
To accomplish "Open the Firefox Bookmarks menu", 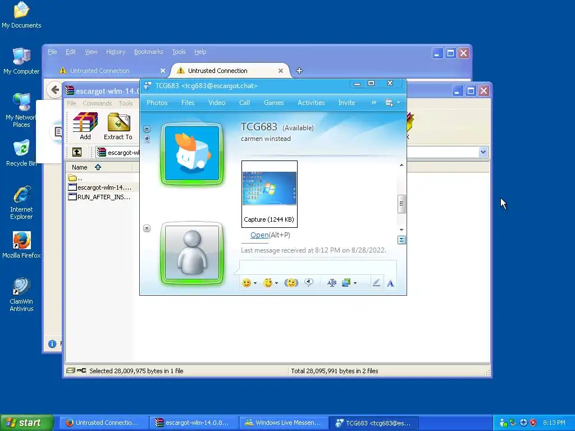I will pyautogui.click(x=148, y=52).
